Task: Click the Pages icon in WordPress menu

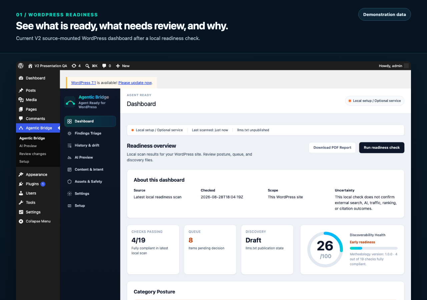Action: pyautogui.click(x=21, y=109)
